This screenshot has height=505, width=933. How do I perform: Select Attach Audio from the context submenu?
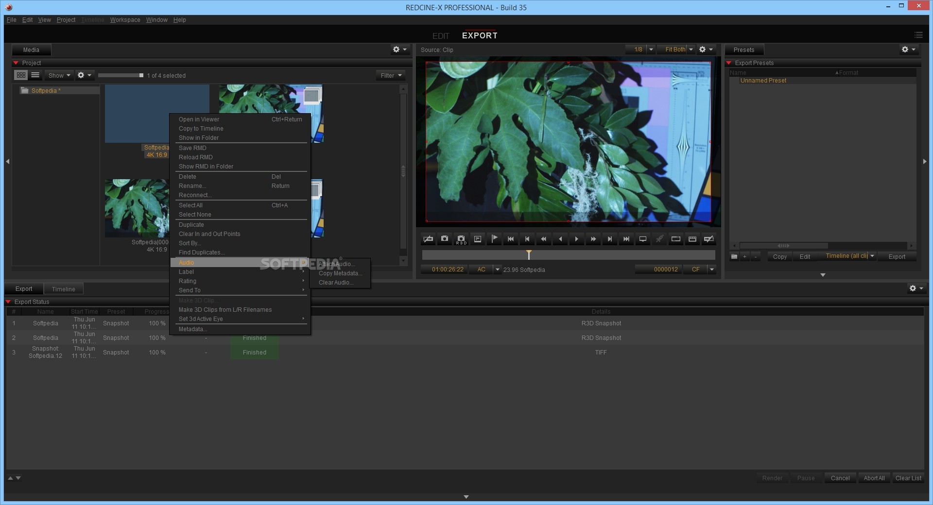pyautogui.click(x=337, y=264)
